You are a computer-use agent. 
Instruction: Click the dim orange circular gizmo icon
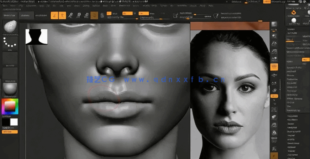pyautogui.click(x=94, y=16)
